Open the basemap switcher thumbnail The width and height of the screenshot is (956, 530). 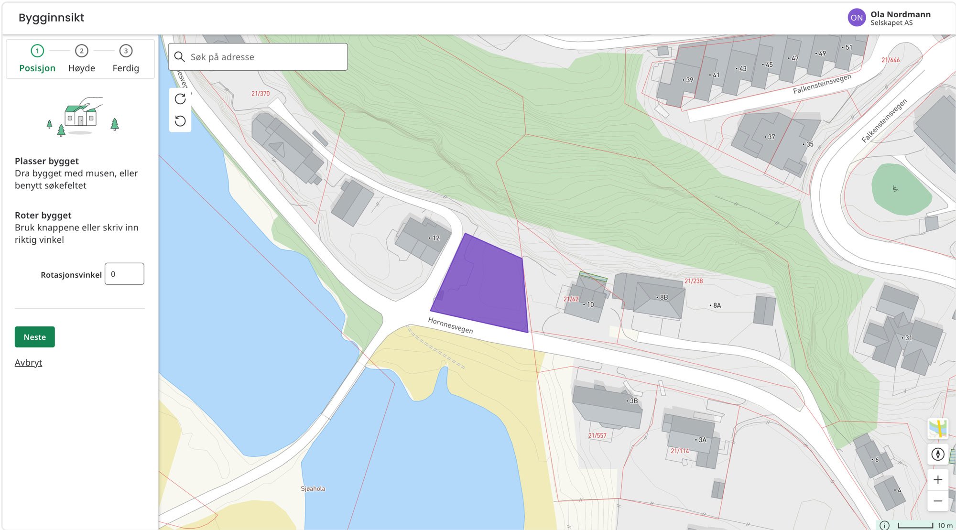(x=939, y=429)
